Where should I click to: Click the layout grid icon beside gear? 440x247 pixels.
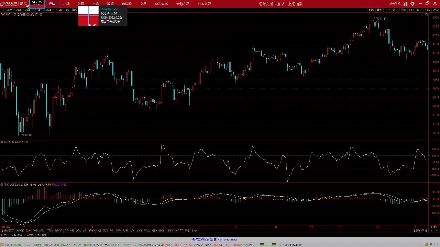coord(405,4)
